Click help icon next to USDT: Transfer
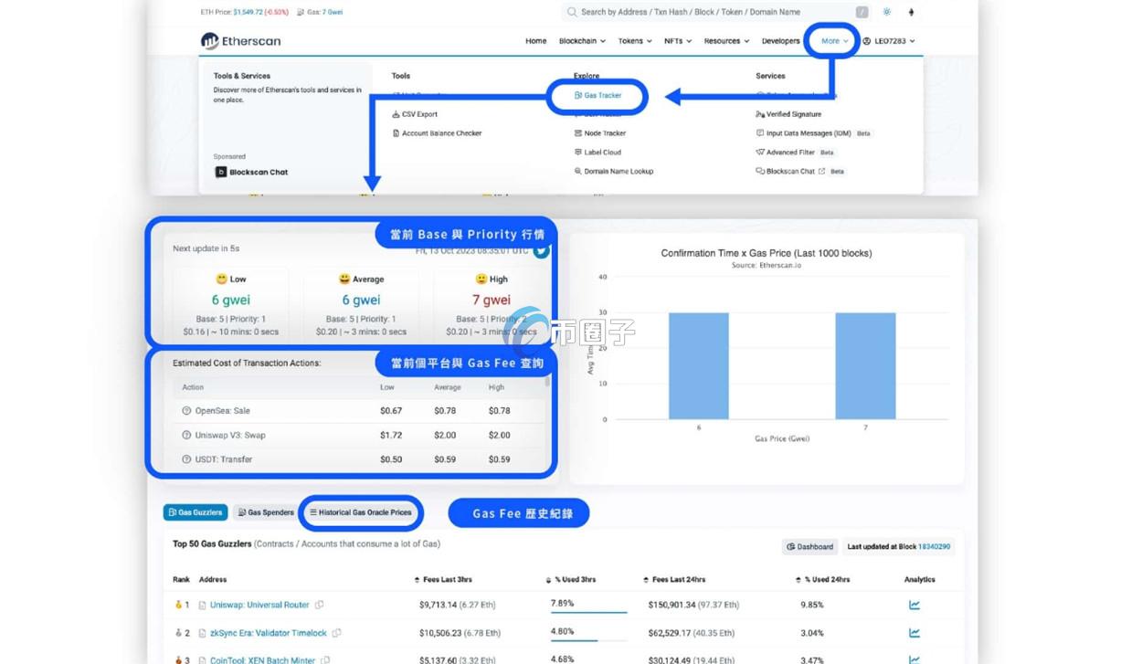Viewport: 1142px width, 664px height. point(186,459)
